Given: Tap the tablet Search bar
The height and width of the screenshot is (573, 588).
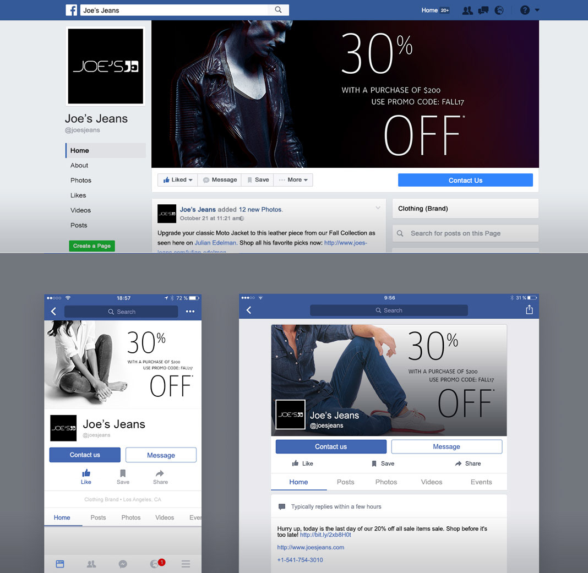Looking at the screenshot, I should [x=389, y=310].
